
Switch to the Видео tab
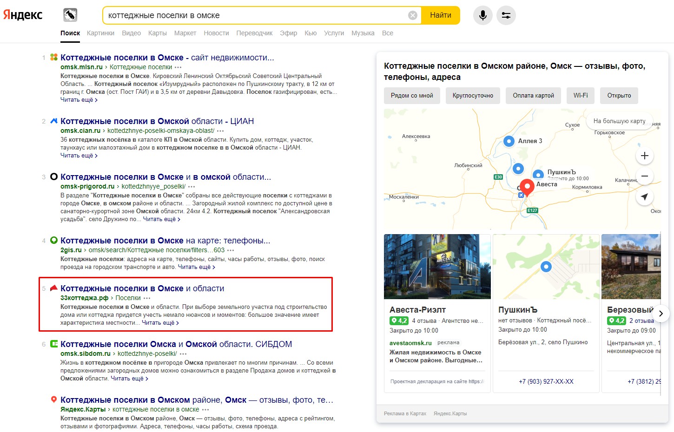(x=131, y=33)
